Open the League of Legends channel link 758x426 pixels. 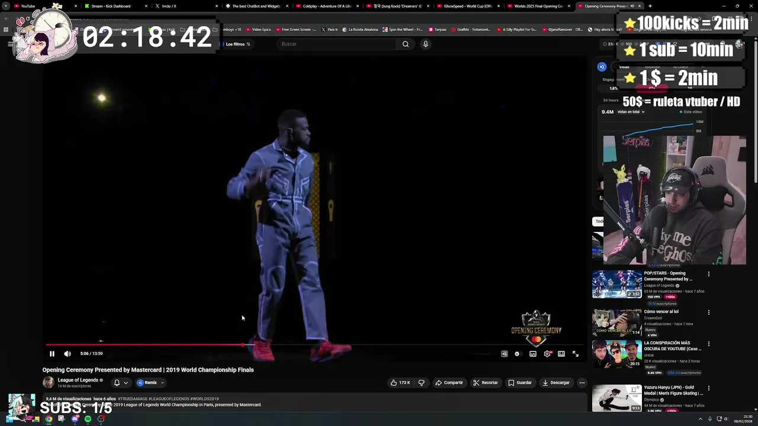click(78, 380)
